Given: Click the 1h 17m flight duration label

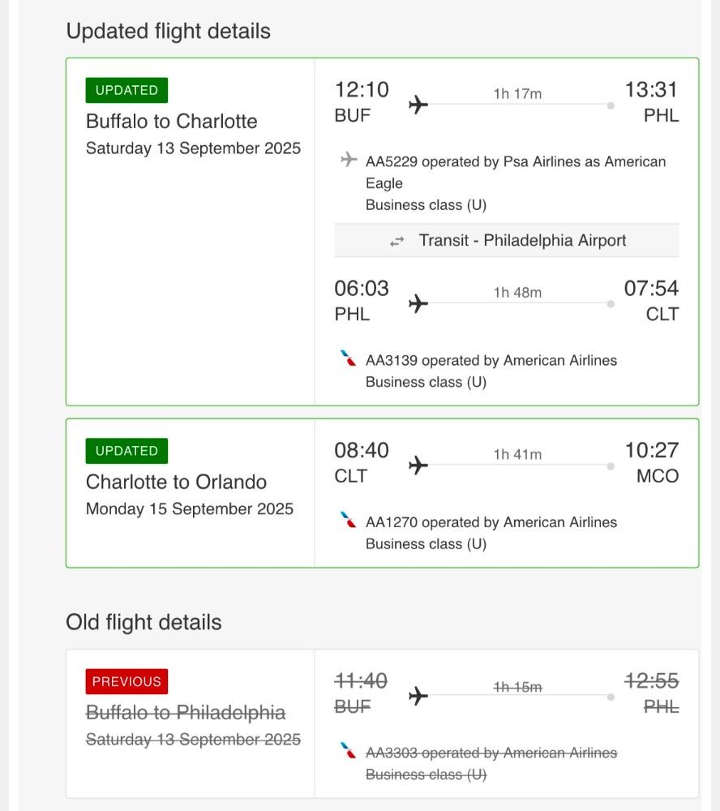Looking at the screenshot, I should pos(518,93).
